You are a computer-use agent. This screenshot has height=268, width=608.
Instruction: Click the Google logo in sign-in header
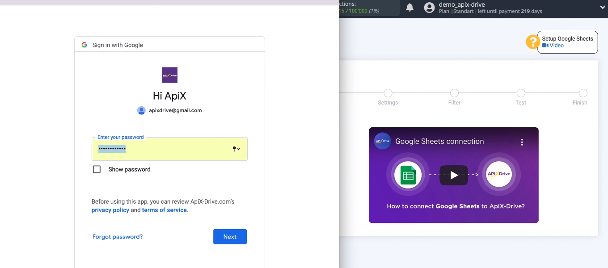click(x=84, y=45)
